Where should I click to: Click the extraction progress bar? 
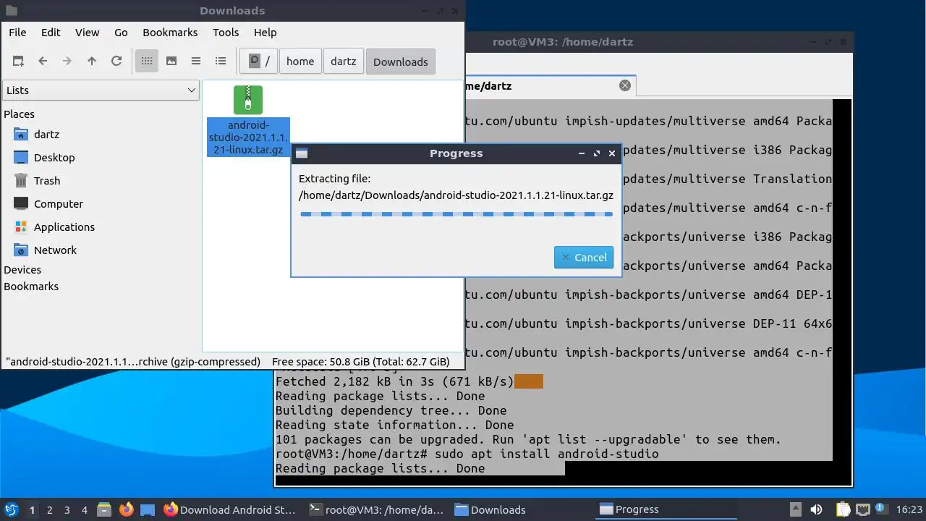pos(456,214)
